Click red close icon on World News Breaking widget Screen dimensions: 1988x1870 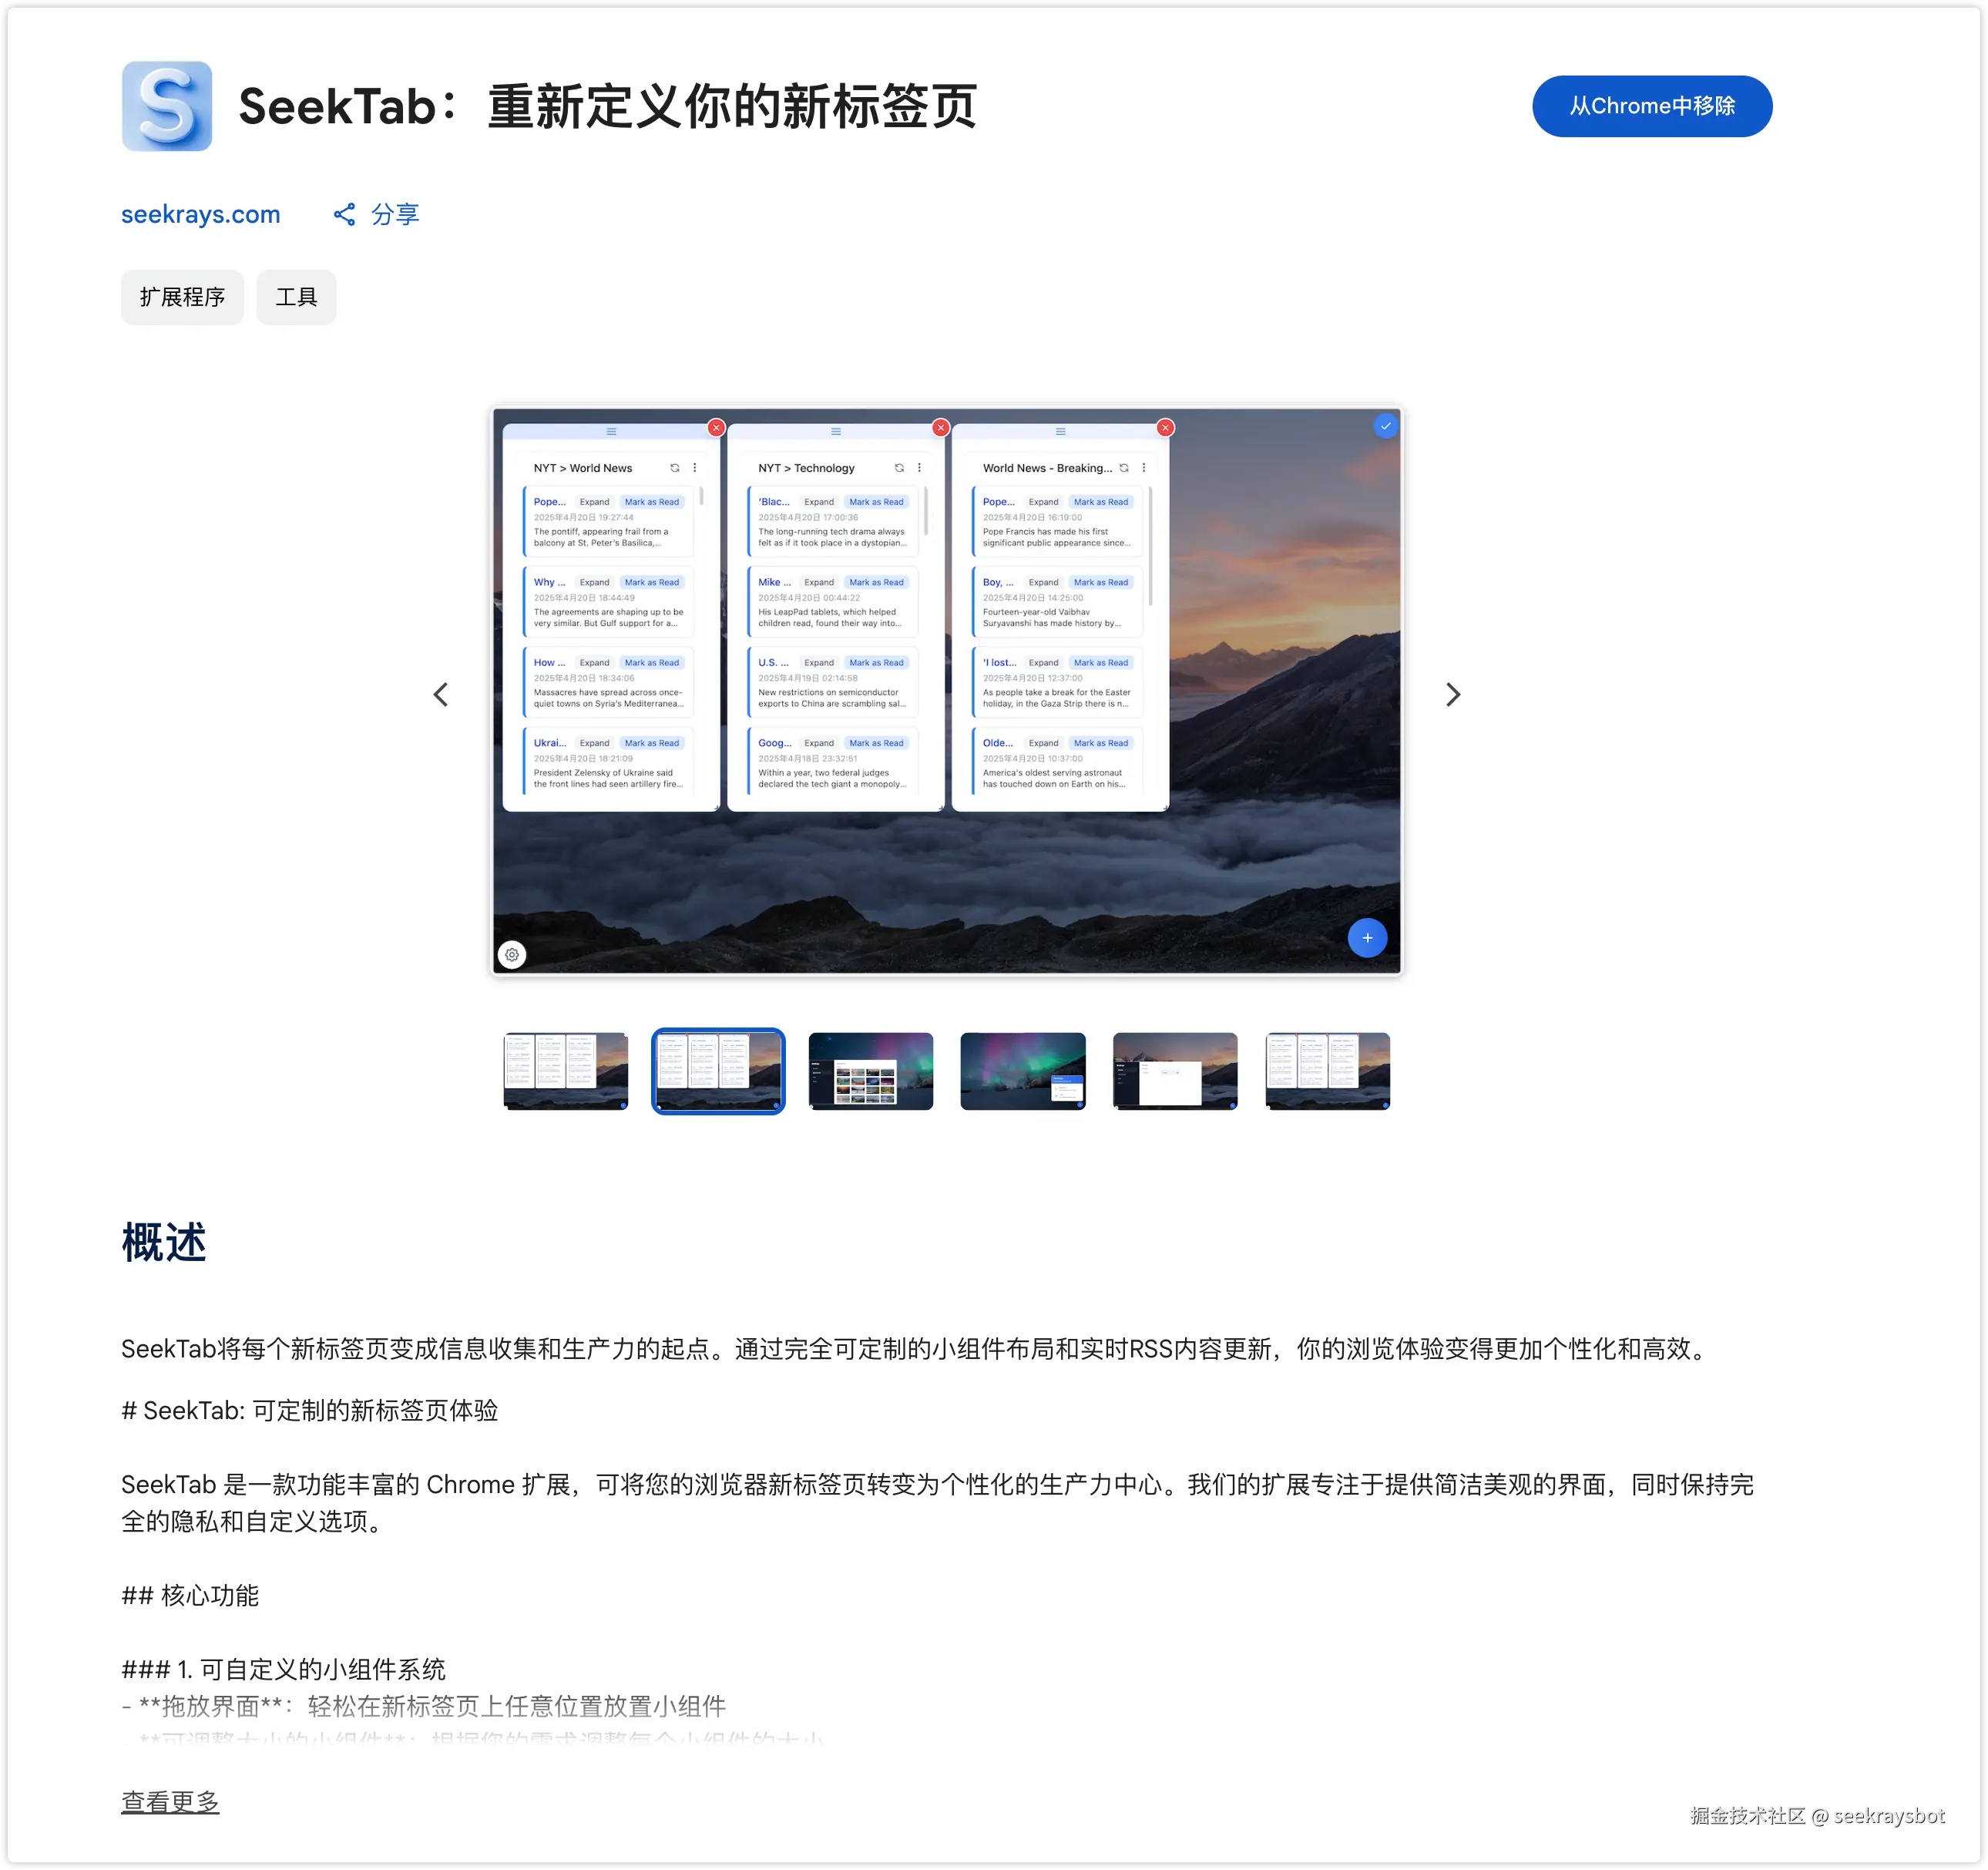click(1165, 427)
